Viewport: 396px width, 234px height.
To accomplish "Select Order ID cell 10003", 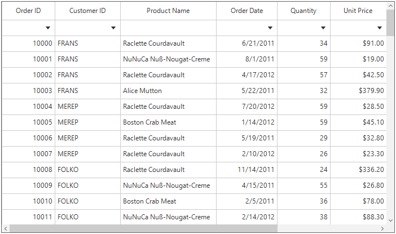I will [x=28, y=91].
